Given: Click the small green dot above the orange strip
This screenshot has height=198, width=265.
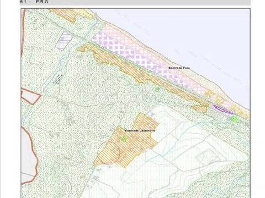Looking at the screenshot, I should (x=157, y=89).
